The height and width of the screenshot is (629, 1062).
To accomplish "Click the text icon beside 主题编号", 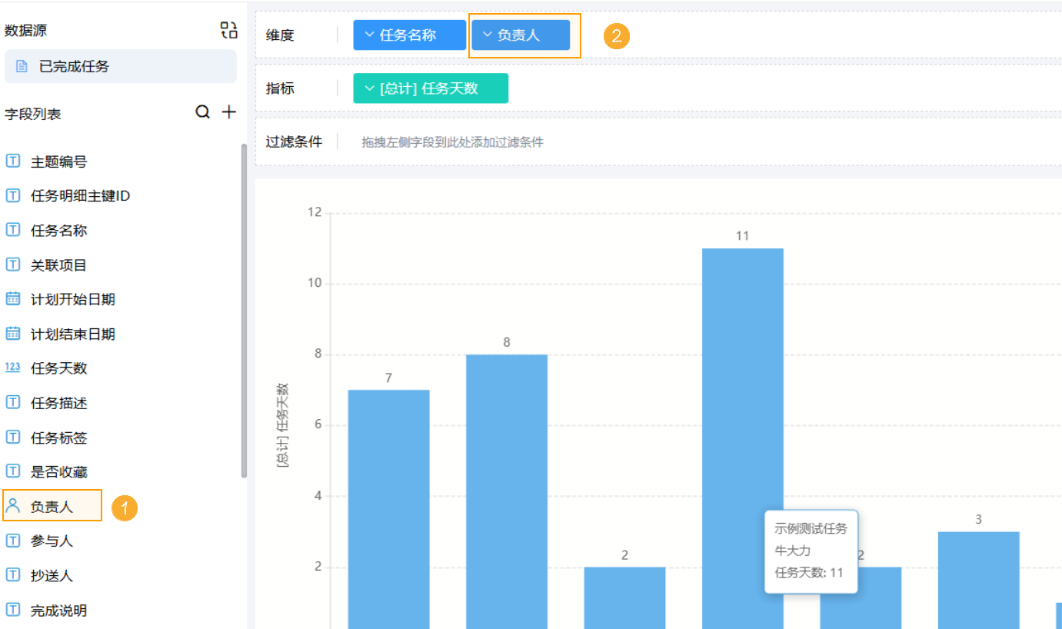I will pos(13,161).
